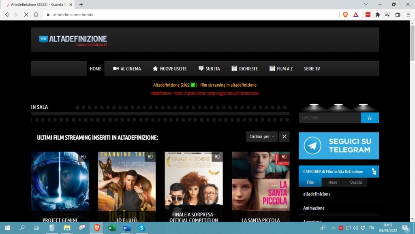Stop page loading with the X button

pyautogui.click(x=26, y=15)
